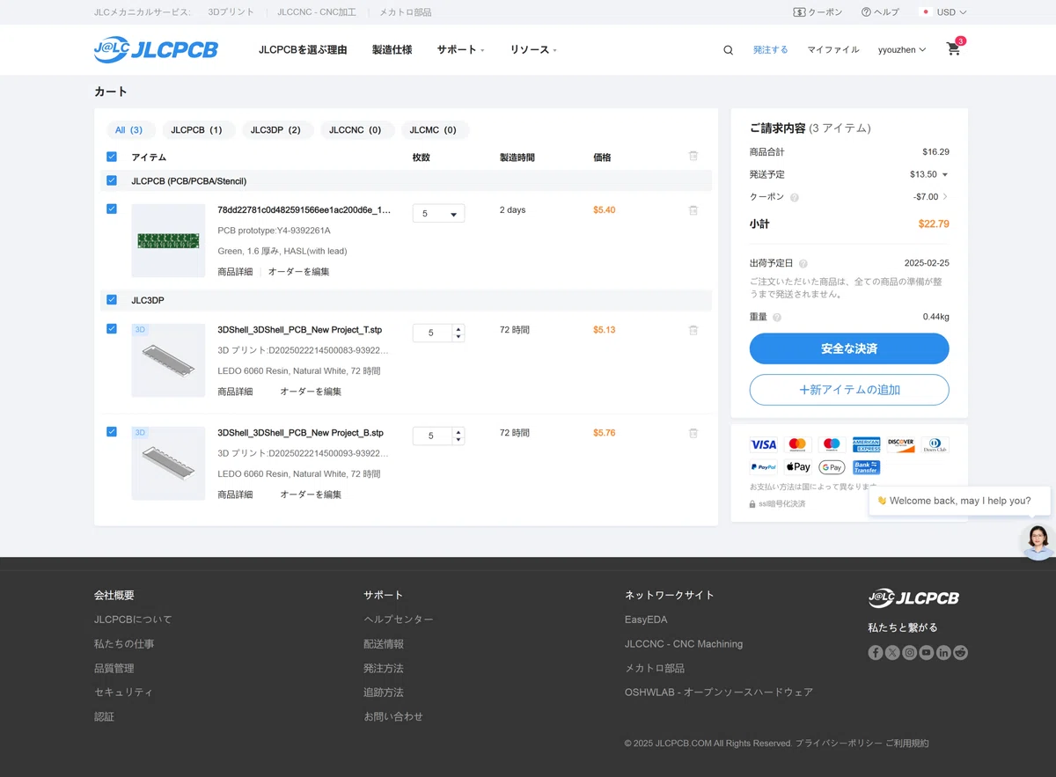Select the JLCPCB (1) filter tab

coord(197,130)
